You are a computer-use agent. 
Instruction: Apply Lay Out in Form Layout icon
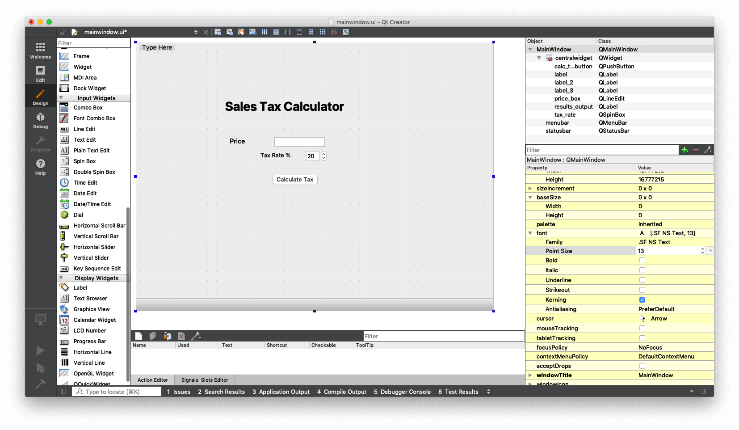pos(311,32)
